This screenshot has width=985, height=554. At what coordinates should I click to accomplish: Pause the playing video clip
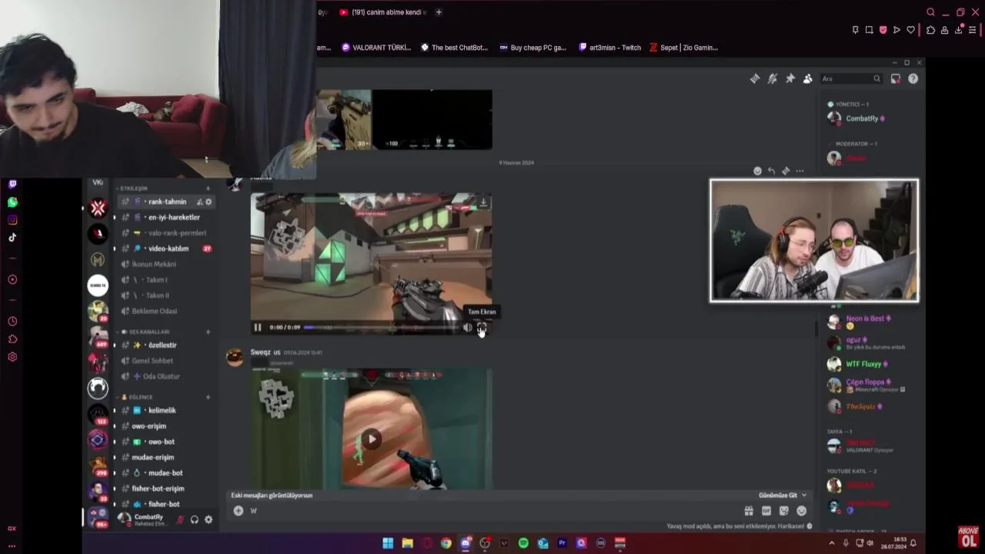258,327
